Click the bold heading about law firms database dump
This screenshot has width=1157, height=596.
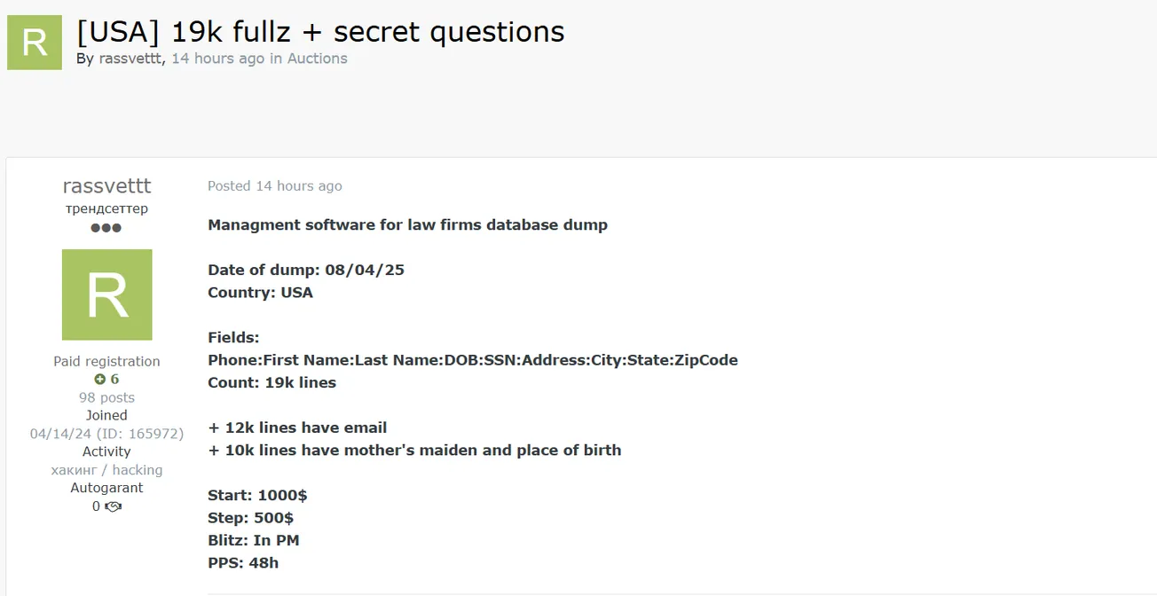point(407,224)
